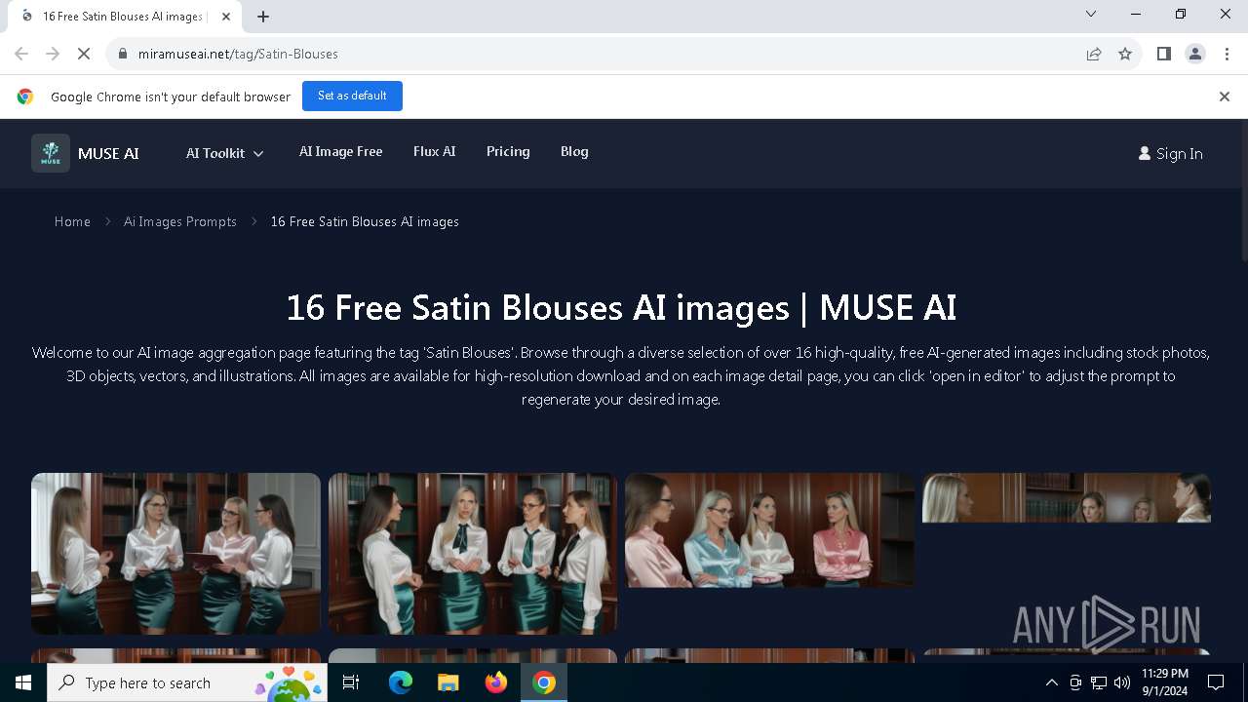Click the Home breadcrumb link
Screen dimensions: 1248x702
pyautogui.click(x=72, y=221)
